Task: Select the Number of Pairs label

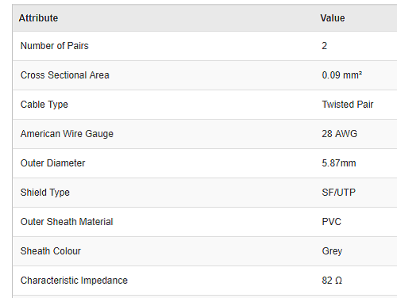Action: pyautogui.click(x=55, y=46)
